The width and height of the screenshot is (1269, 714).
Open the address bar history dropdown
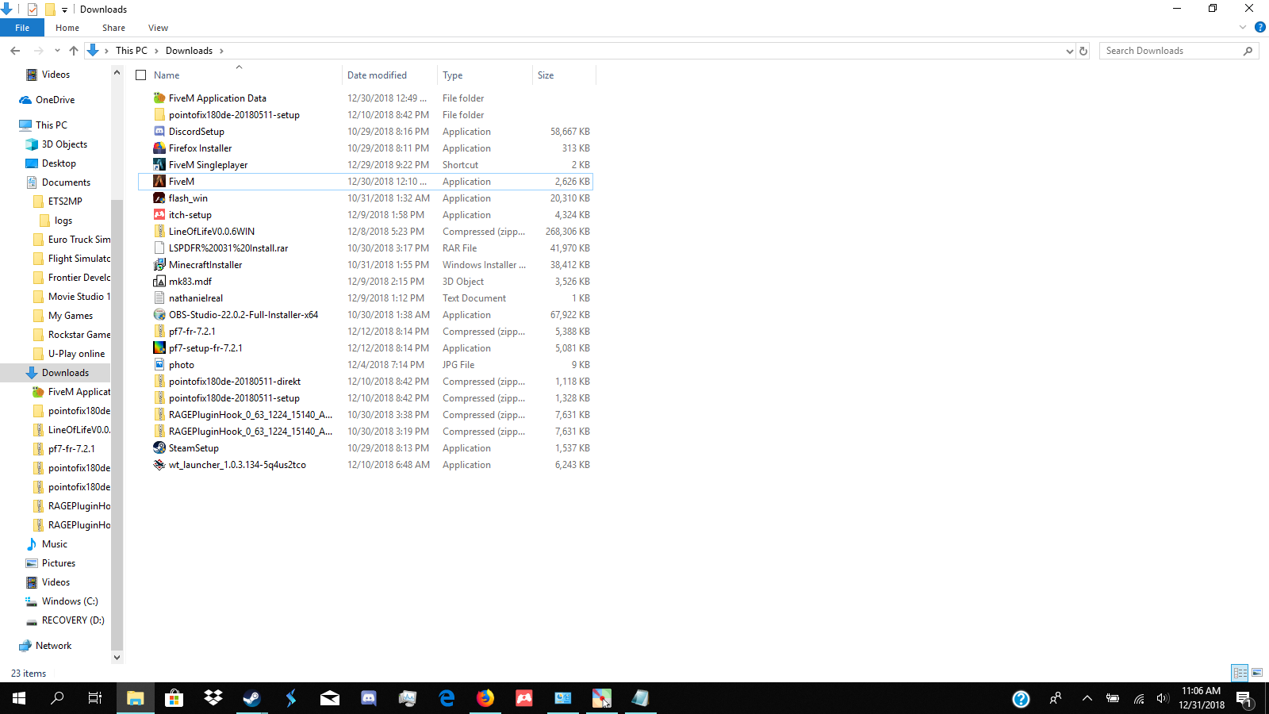1069,51
